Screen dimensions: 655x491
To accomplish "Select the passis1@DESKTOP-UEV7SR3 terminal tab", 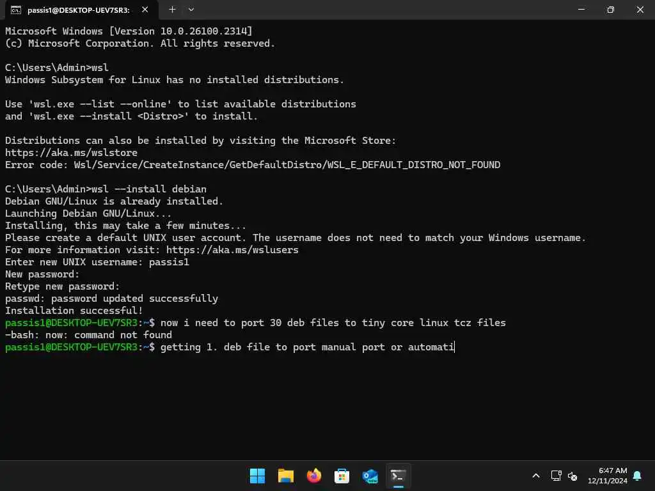I will pos(82,10).
